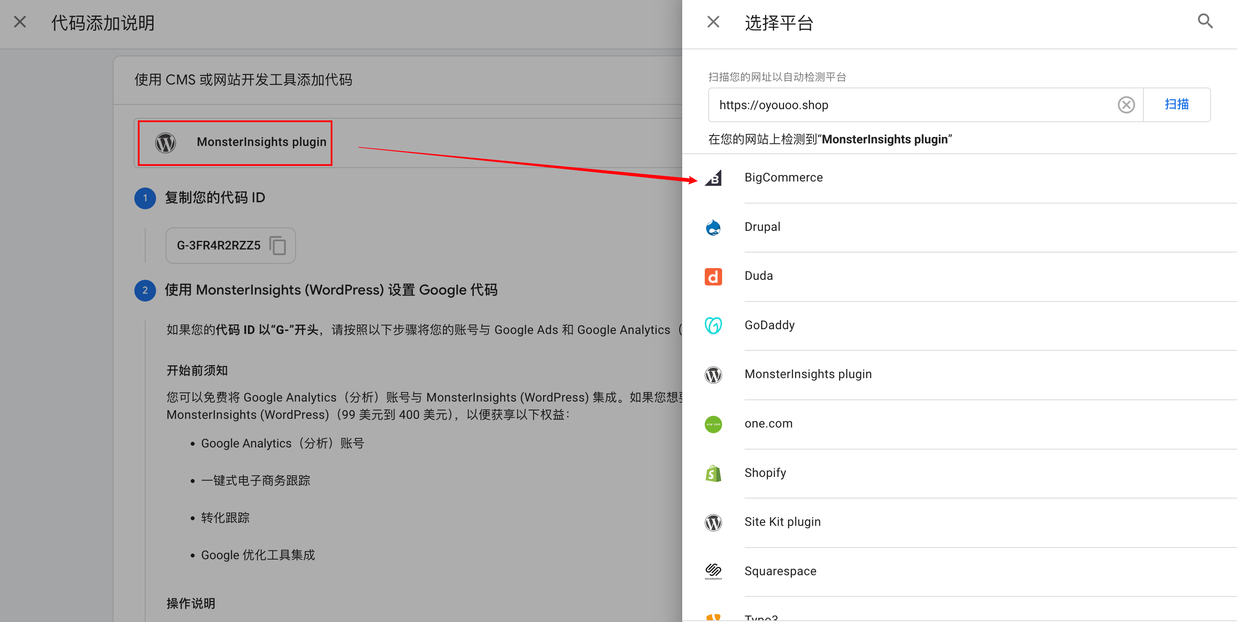
Task: Click the Squarespace logo icon
Action: pyautogui.click(x=713, y=572)
